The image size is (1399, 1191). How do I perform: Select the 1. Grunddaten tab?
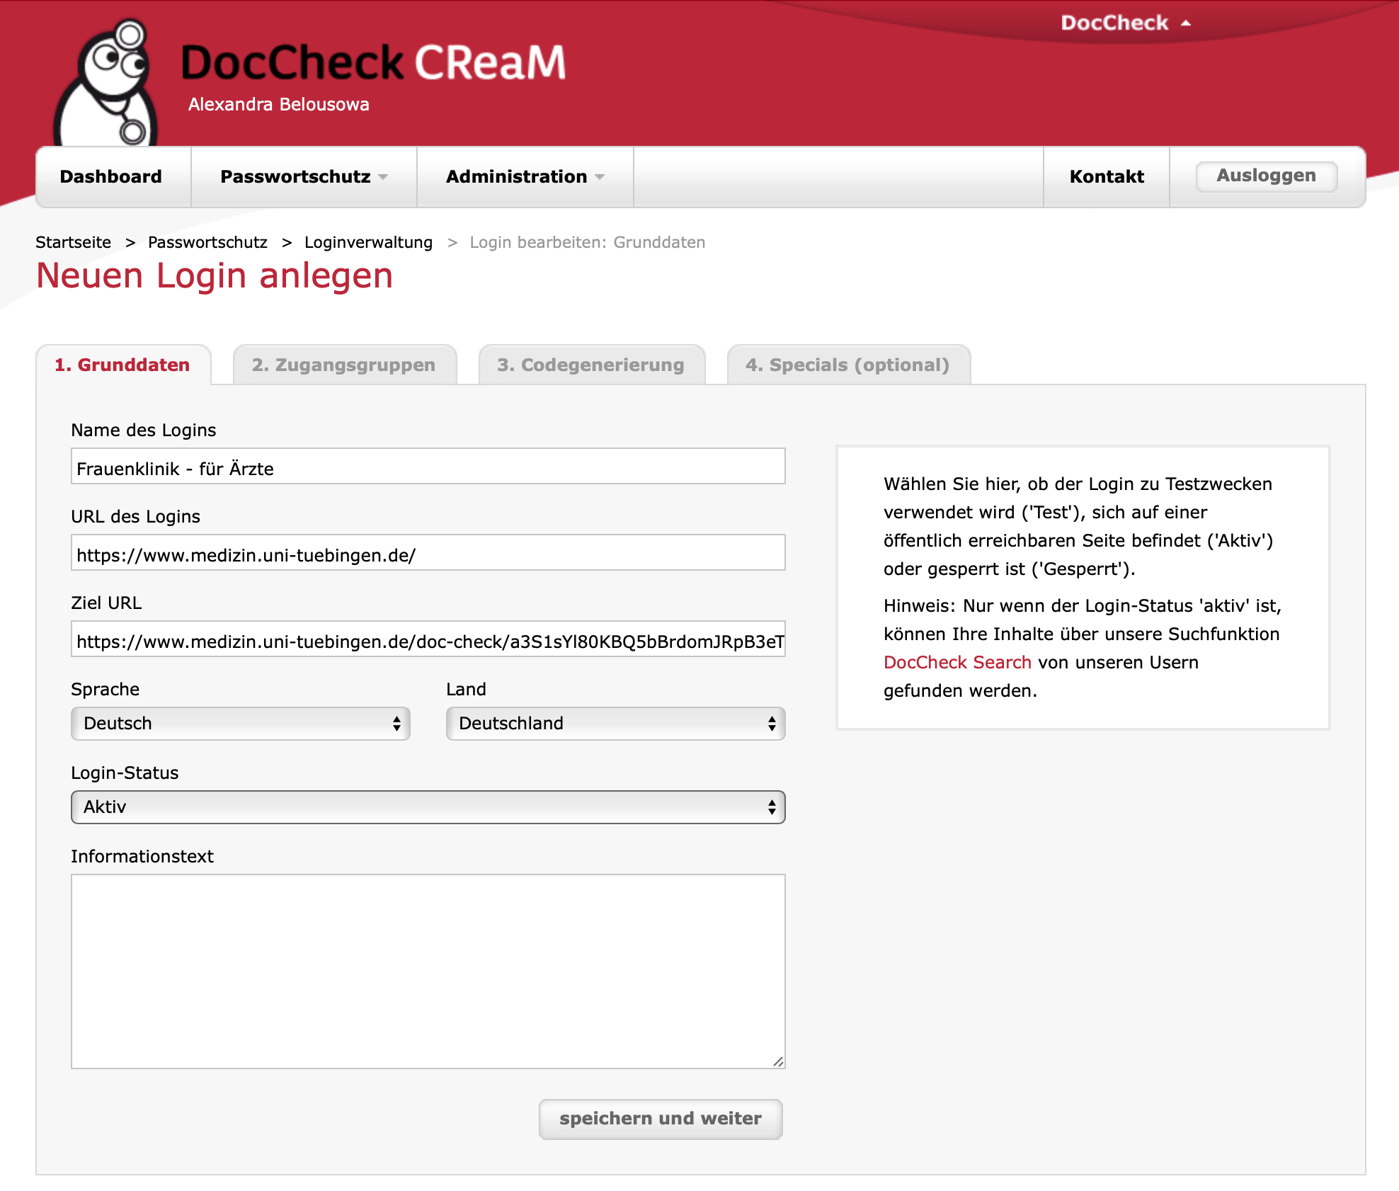pyautogui.click(x=122, y=365)
